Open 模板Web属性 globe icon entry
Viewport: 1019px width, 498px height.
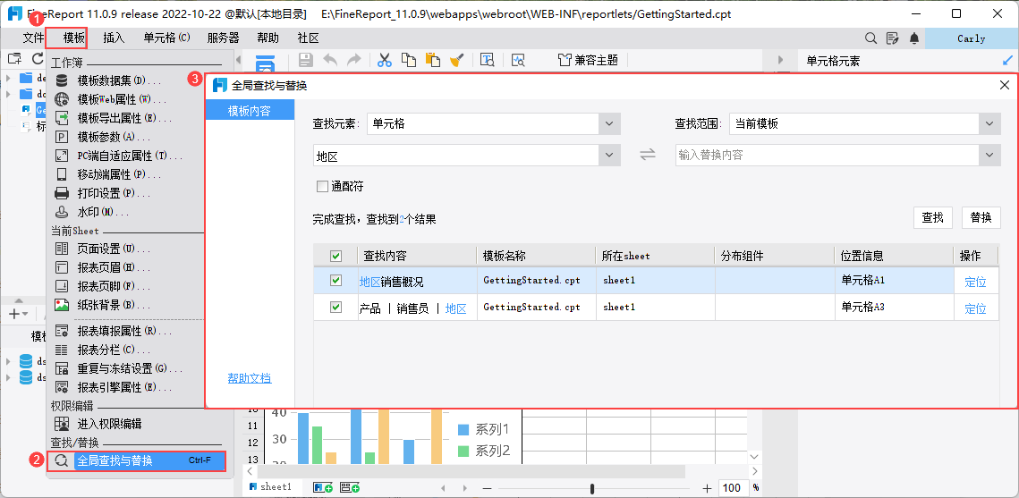click(63, 99)
